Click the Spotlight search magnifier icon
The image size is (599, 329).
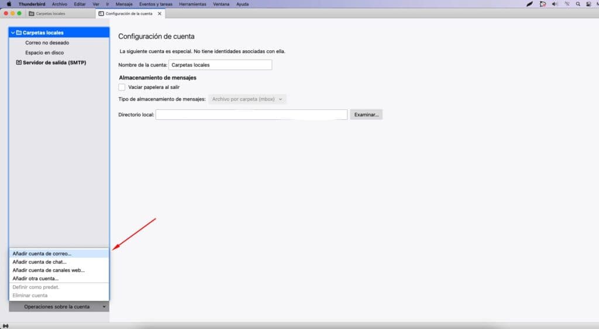[578, 4]
